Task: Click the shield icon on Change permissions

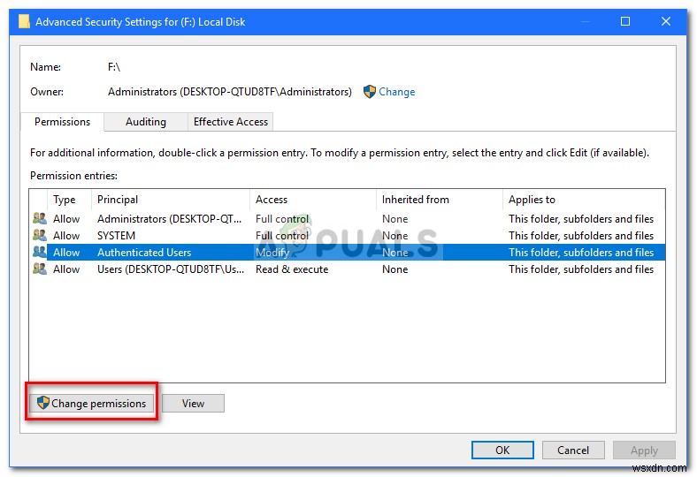Action: pos(43,403)
